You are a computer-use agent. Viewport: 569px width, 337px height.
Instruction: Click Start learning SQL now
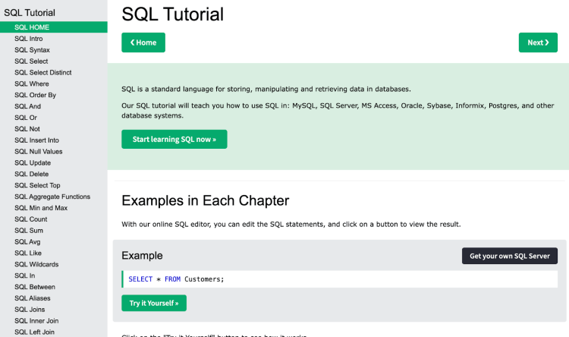tap(174, 139)
